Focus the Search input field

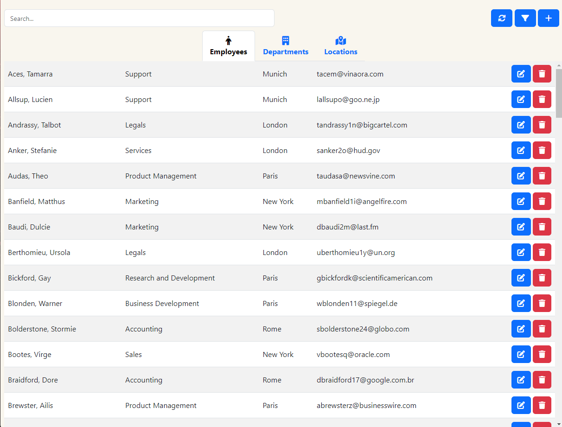click(139, 19)
